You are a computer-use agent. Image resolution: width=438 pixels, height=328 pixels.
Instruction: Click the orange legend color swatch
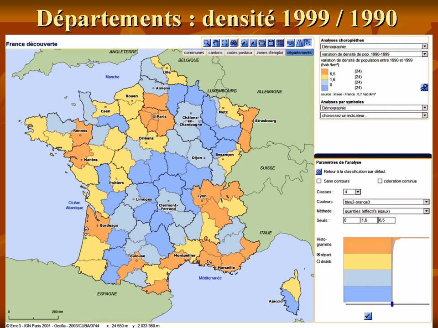[x=324, y=72]
